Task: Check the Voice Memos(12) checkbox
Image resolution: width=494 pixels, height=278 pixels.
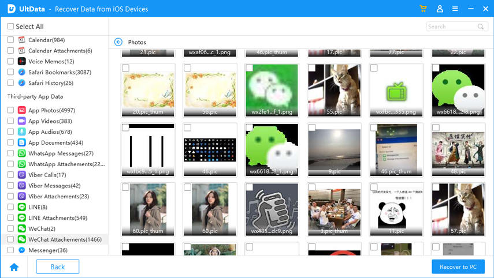Action: [10, 61]
